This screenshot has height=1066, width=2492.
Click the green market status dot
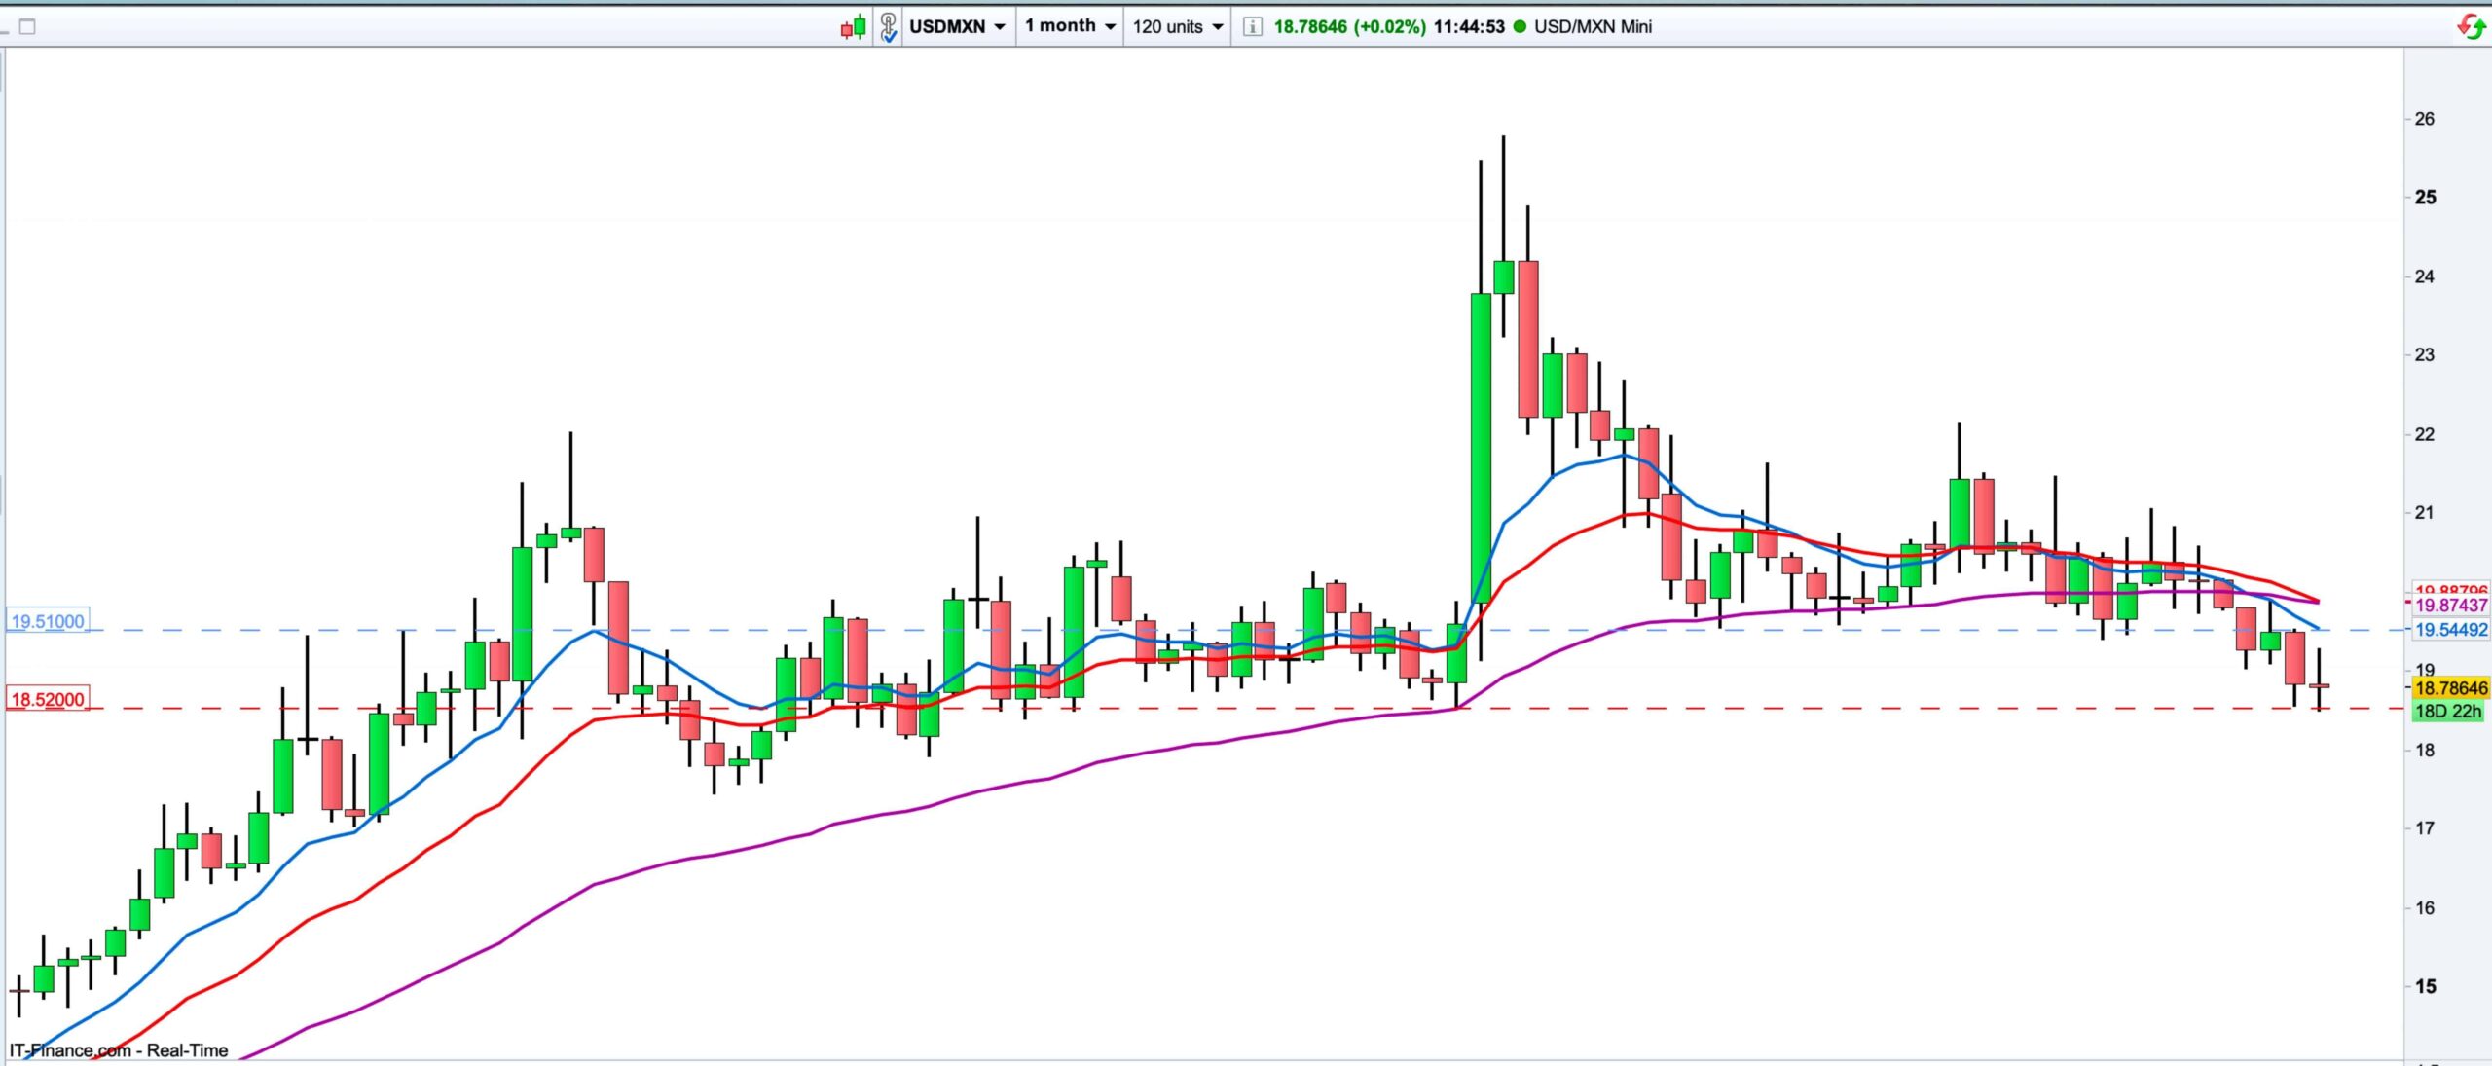point(1520,27)
